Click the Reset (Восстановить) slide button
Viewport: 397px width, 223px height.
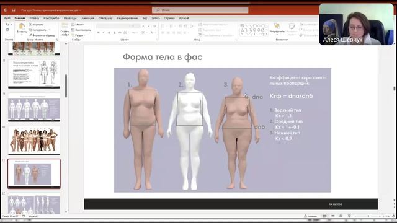click(x=81, y=30)
